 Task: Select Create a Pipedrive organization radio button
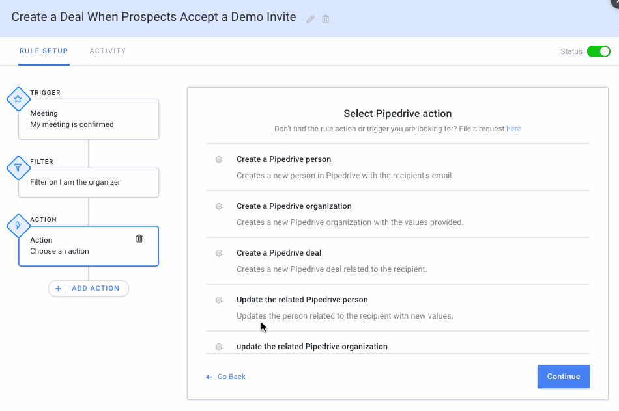pos(219,206)
